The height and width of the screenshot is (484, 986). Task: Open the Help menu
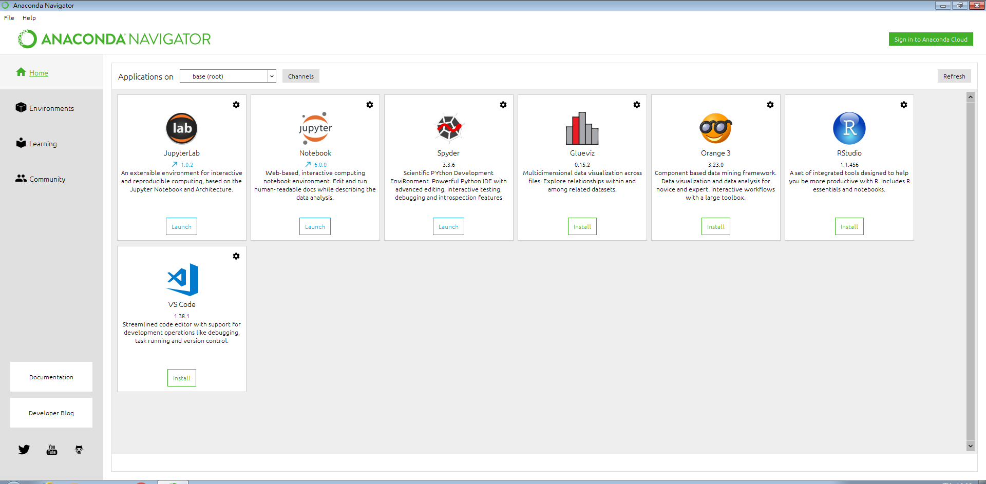(x=29, y=18)
